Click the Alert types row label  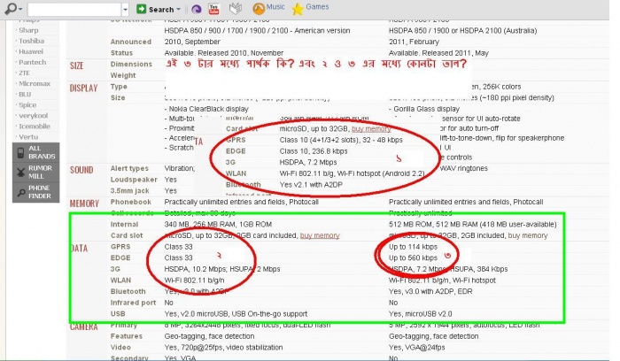129,168
